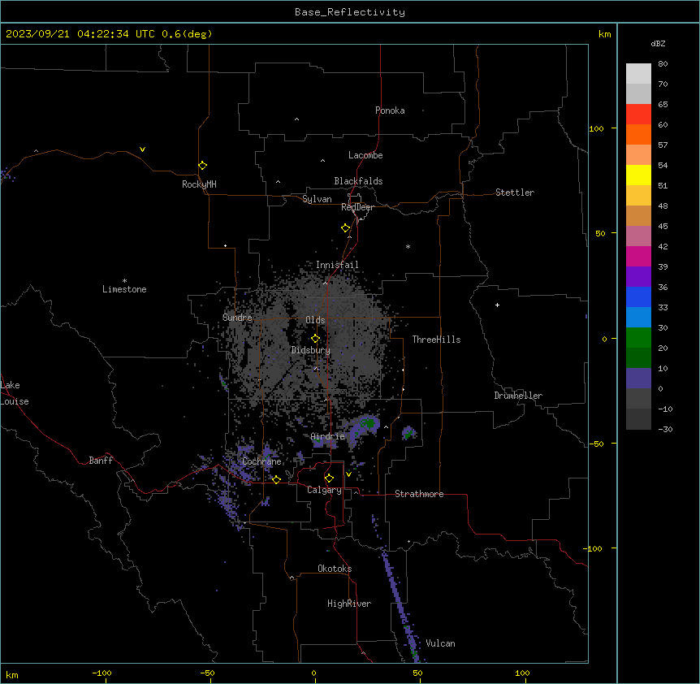Viewport: 700px width, 684px height.
Task: Click the Cochrane label
Action: pos(261,461)
